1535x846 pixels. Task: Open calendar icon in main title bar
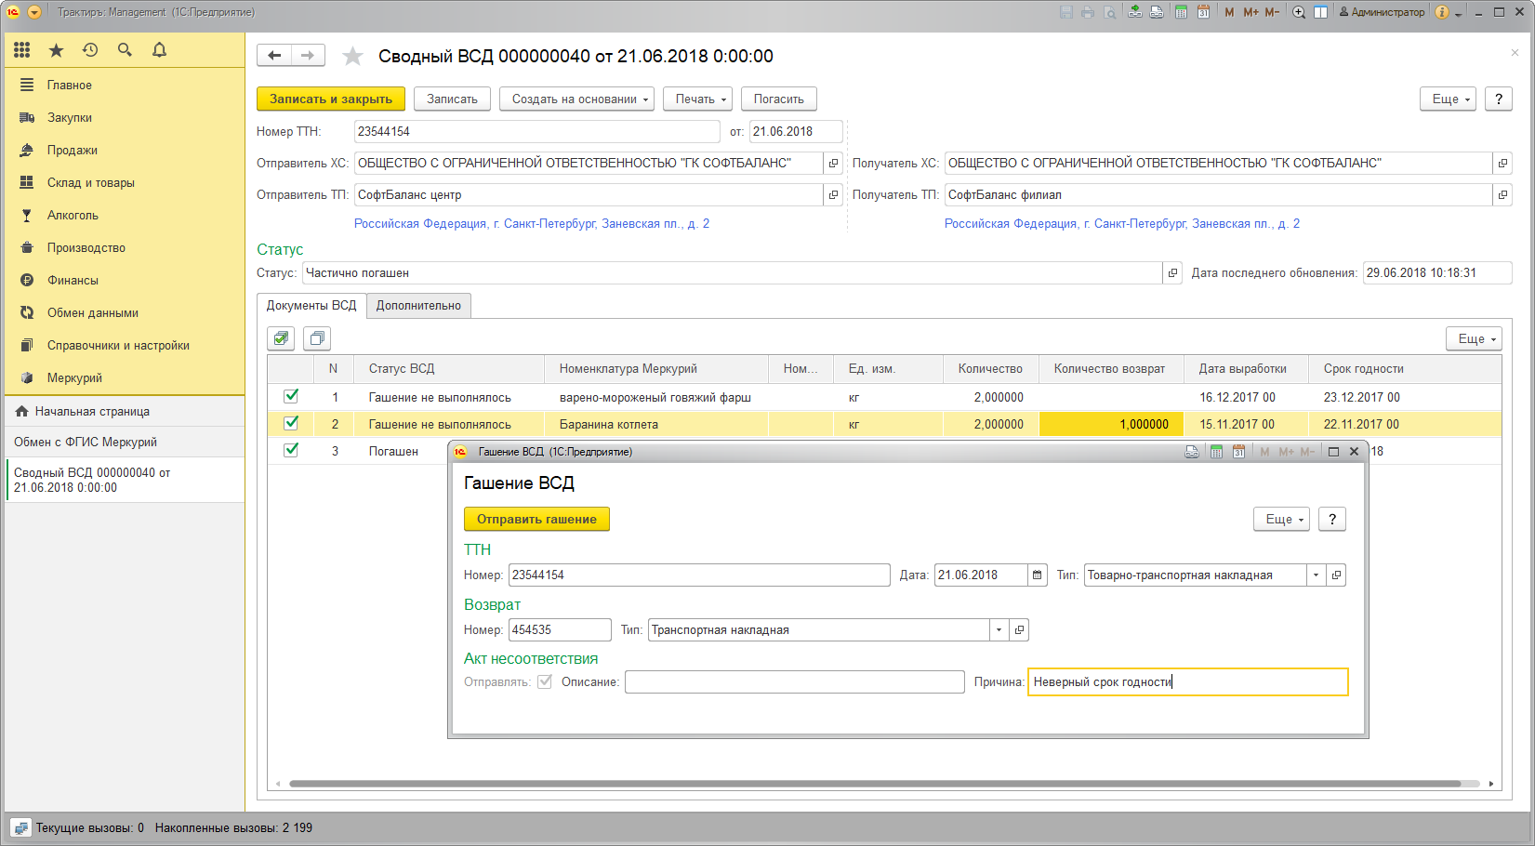[1203, 12]
